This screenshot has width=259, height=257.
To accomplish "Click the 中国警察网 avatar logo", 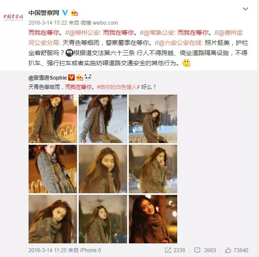I will coord(13,17).
